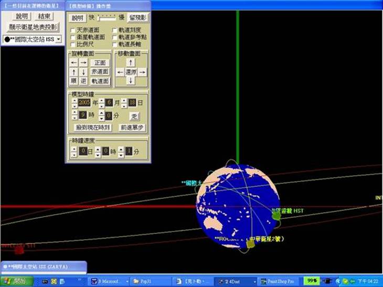Move view right in 移動畫面 panel
Viewport: 383px width, 287px height.
tap(142, 72)
